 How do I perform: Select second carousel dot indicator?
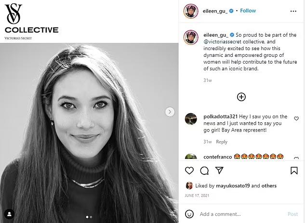[91, 217]
